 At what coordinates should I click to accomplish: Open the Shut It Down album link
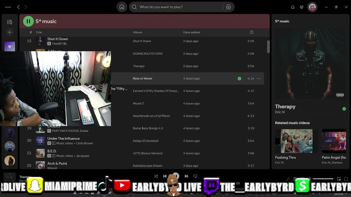tap(142, 41)
